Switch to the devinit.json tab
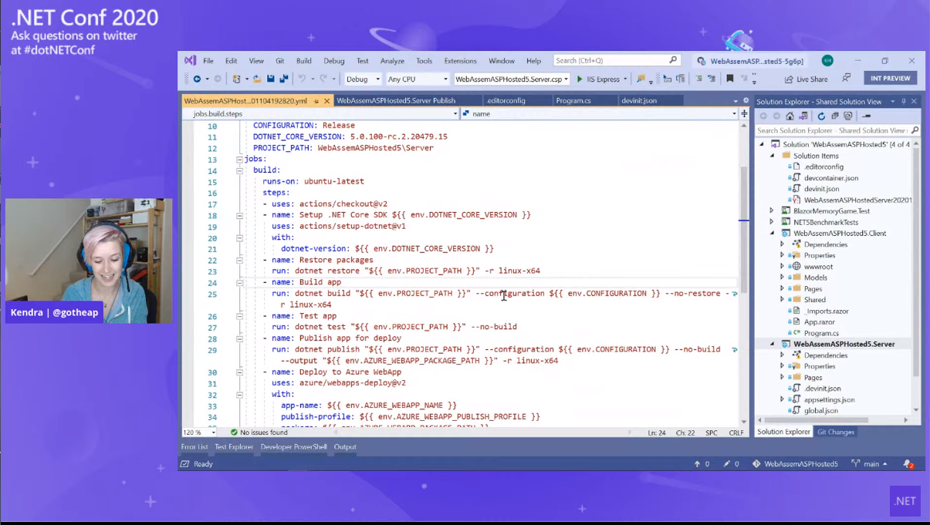This screenshot has height=525, width=930. point(638,100)
